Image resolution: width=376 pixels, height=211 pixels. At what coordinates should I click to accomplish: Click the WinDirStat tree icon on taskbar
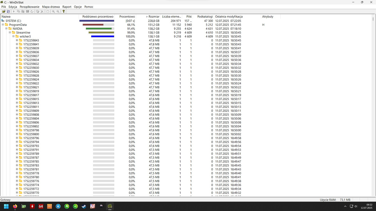coord(110,206)
